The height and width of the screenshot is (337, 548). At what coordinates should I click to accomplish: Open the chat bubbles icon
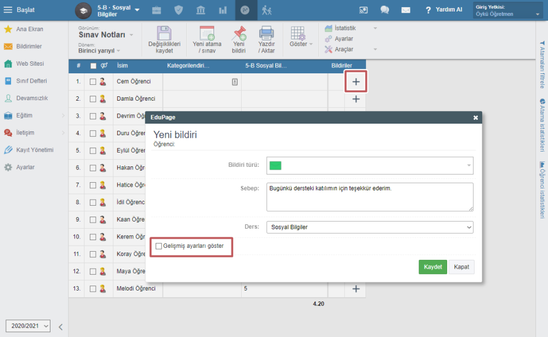[385, 10]
